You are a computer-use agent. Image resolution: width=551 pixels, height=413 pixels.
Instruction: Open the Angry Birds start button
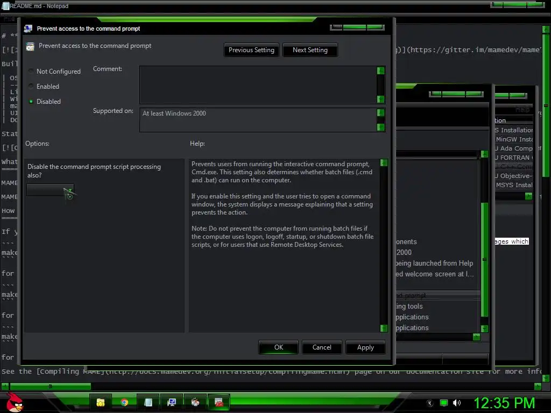pyautogui.click(x=15, y=402)
